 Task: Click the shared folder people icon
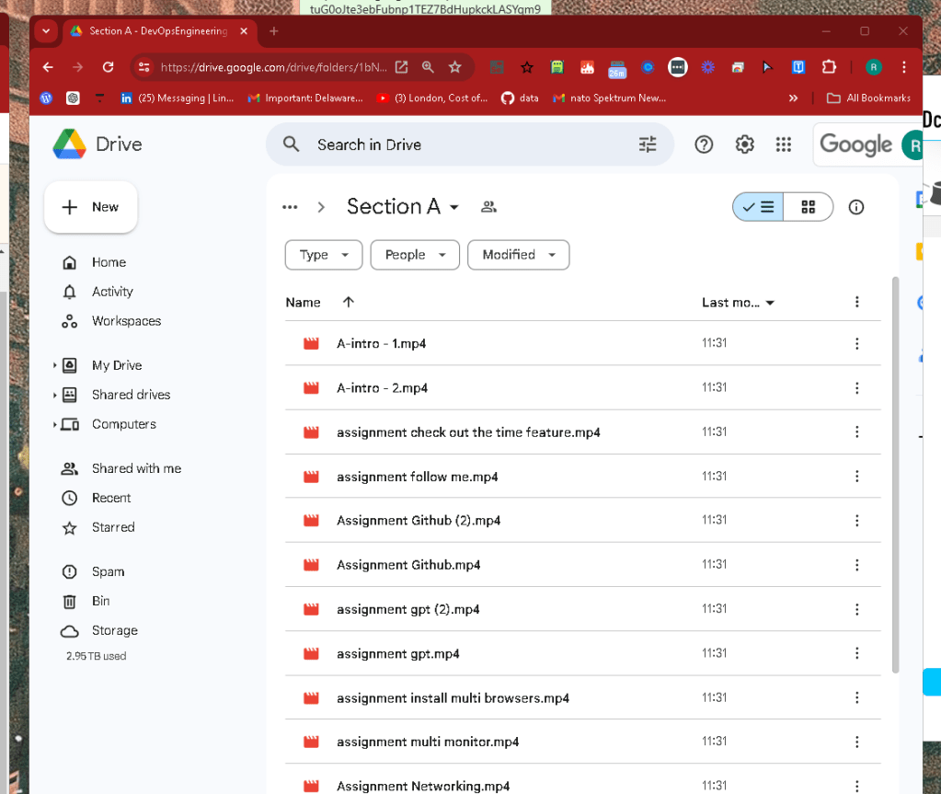[489, 207]
